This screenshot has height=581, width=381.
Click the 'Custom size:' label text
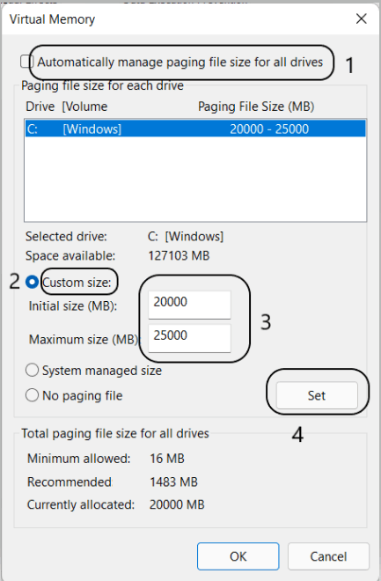[x=77, y=283]
